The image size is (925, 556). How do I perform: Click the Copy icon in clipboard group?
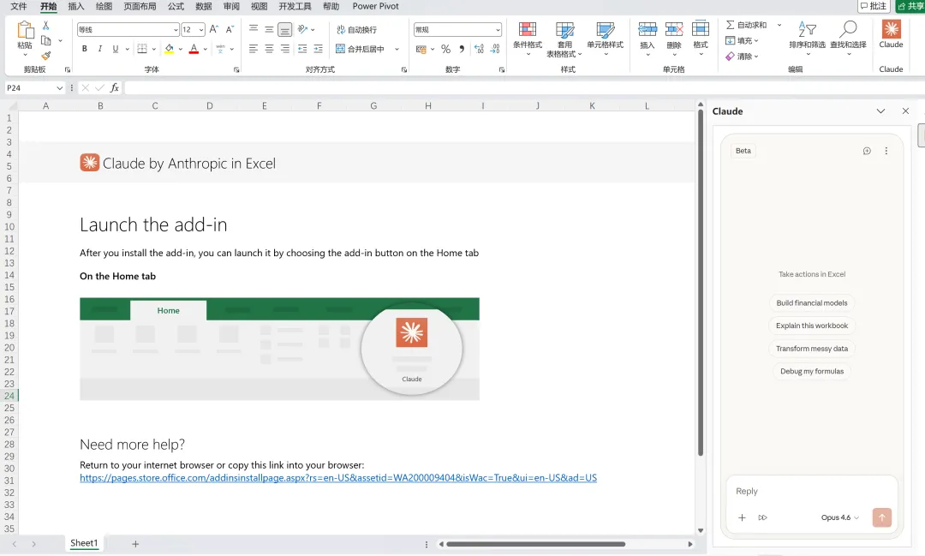tap(46, 41)
